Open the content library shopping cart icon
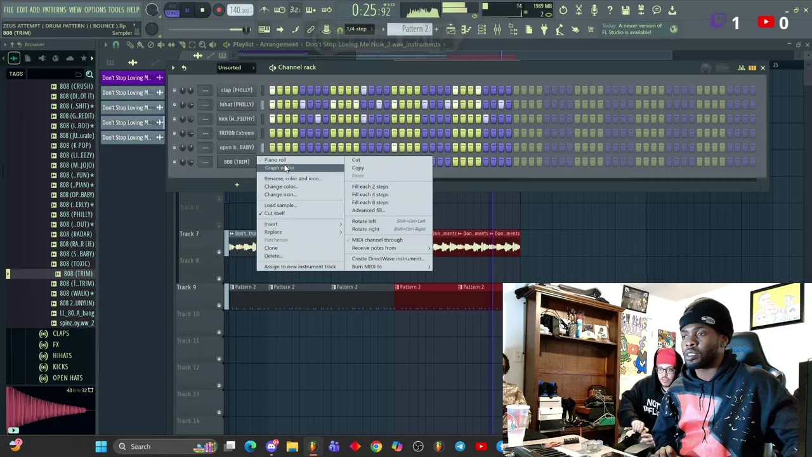Viewport: 812px width, 457px height. tap(591, 29)
